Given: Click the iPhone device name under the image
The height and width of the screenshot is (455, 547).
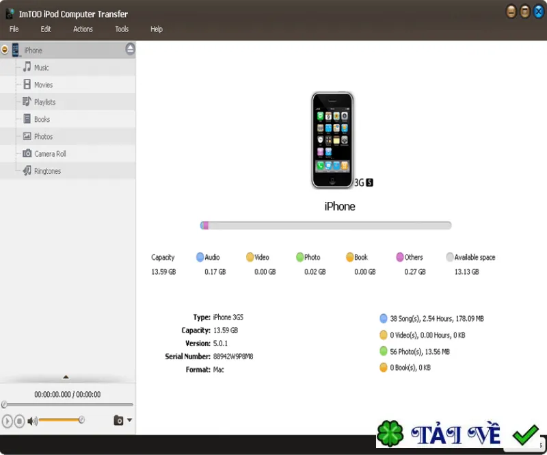Looking at the screenshot, I should [340, 207].
